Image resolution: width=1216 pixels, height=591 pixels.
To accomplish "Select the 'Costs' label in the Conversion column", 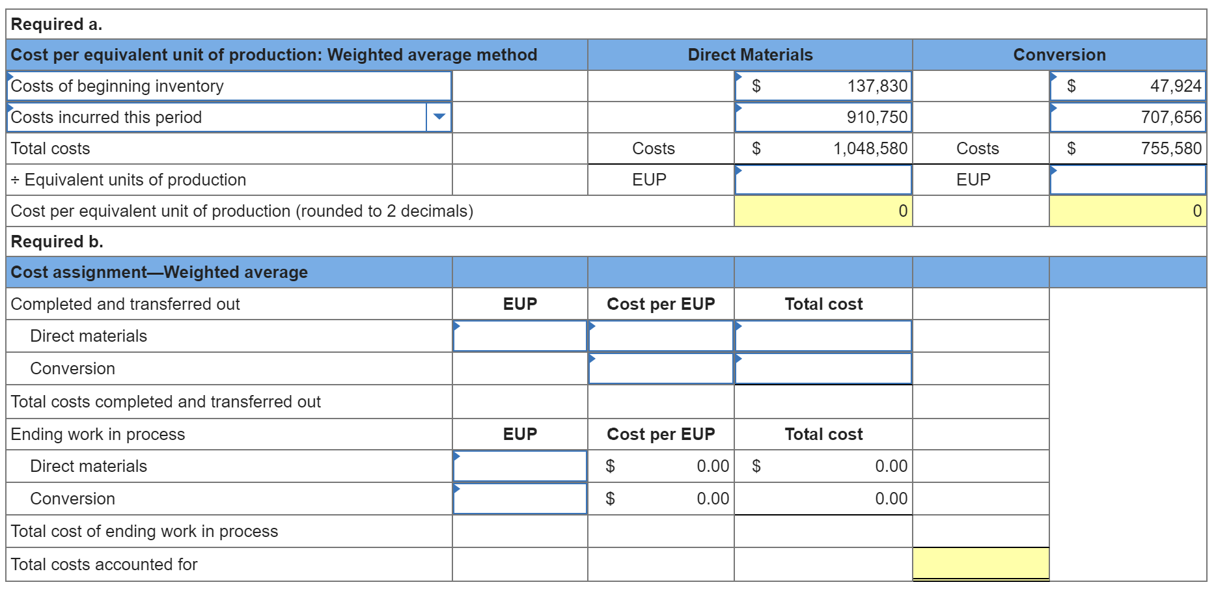I will [978, 148].
